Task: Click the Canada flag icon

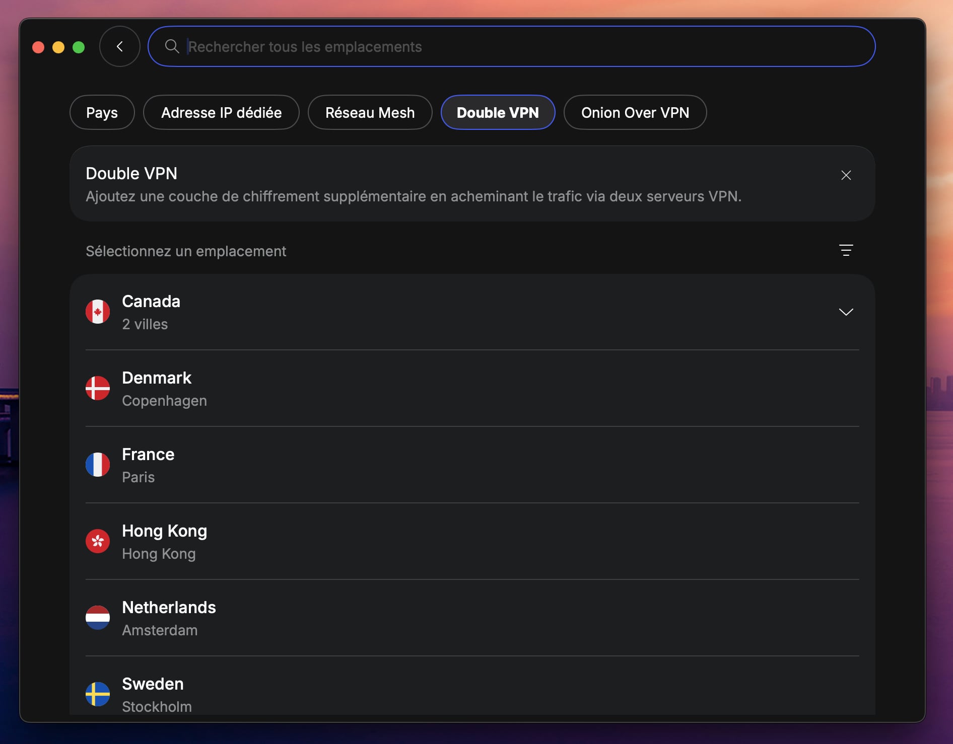Action: point(98,312)
